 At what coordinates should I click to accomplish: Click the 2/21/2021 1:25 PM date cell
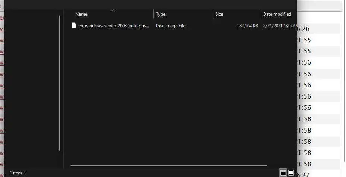point(280,26)
